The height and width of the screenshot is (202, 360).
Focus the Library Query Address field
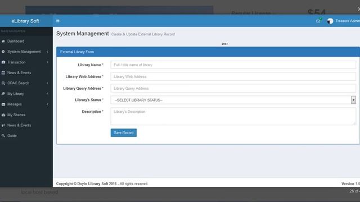tap(233, 89)
